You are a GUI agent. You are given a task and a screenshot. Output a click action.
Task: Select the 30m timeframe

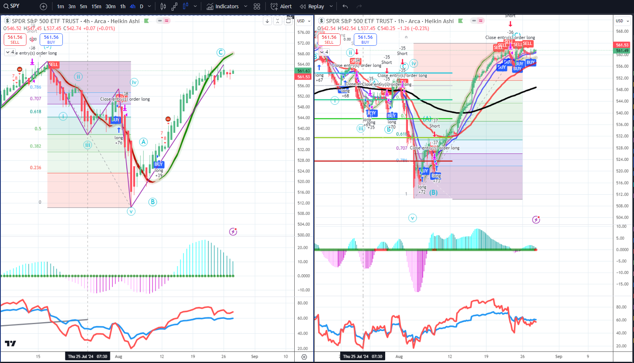[110, 7]
